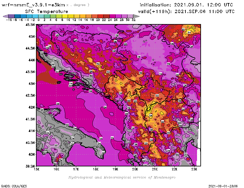
Task: Click the orange 14 to 16 legend swatch
Action: [83, 16]
